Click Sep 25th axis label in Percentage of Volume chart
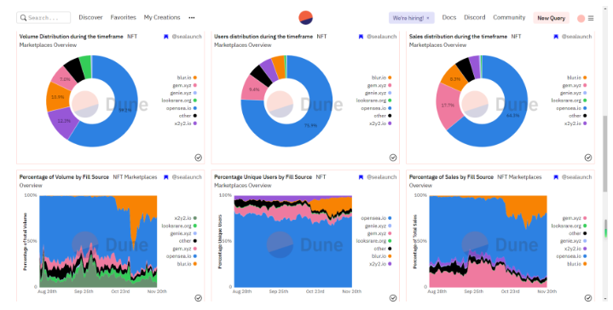The image size is (613, 310). [84, 291]
